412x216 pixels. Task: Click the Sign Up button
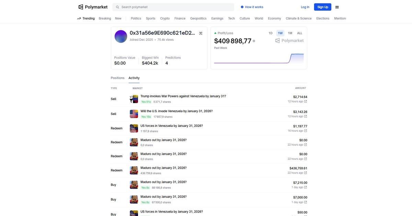pos(322,7)
